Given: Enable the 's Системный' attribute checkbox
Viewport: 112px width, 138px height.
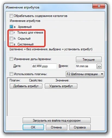Looking at the screenshot, I should click(11, 44).
